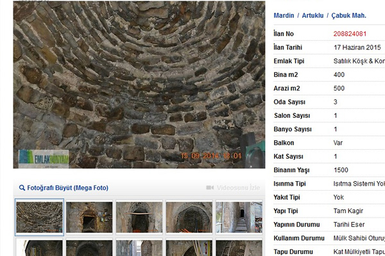Image resolution: width=385 pixels, height=256 pixels.
Task: Click the Binanın Yaşı value 1500
Action: [341, 170]
